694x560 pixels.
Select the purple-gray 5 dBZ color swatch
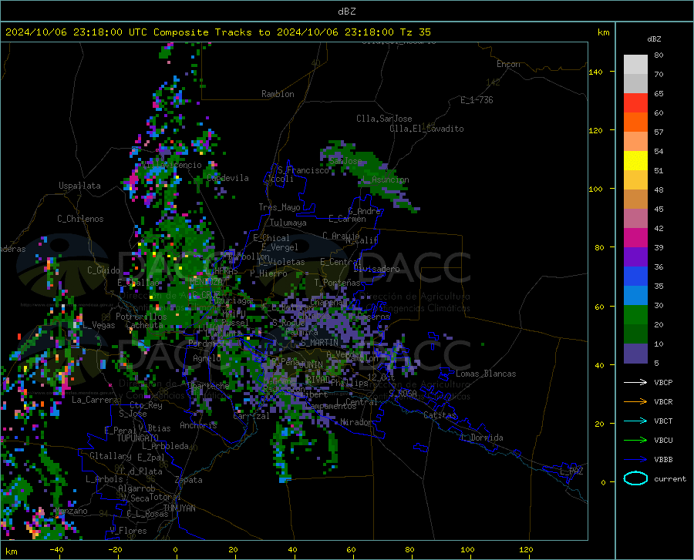(635, 354)
